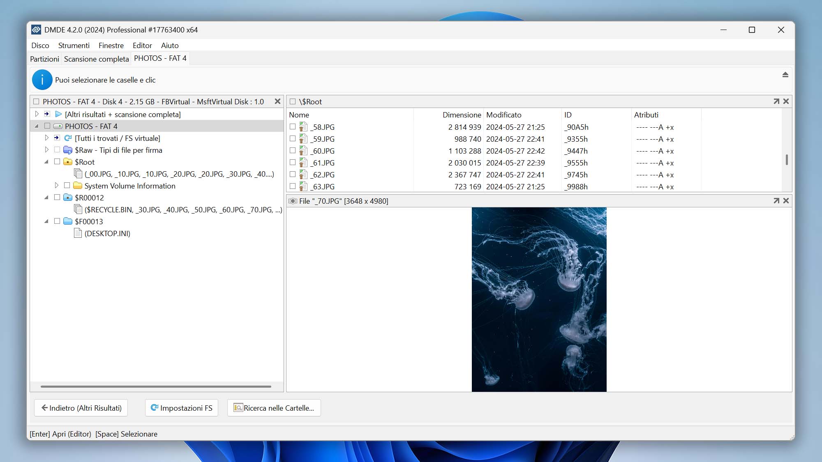Image resolution: width=822 pixels, height=462 pixels.
Task: Click the camera icon beside File _70.JPG
Action: [x=293, y=201]
